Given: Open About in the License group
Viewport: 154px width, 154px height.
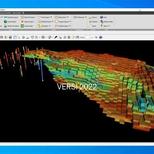Looking at the screenshot, I should [93, 26].
